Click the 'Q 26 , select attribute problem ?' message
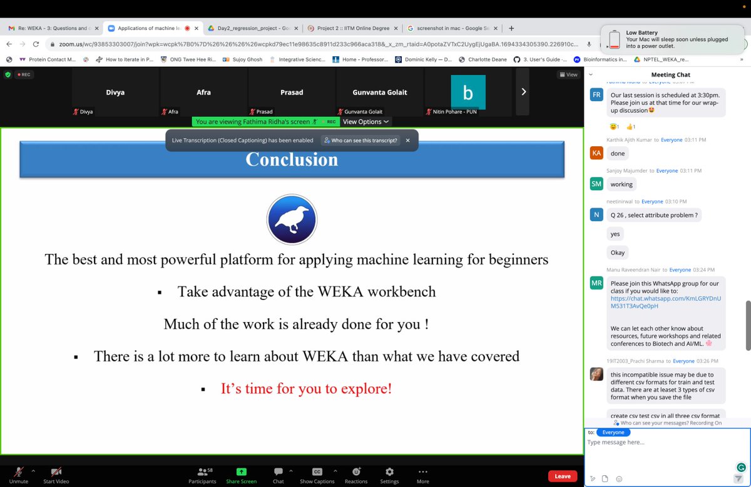The image size is (751, 487). (x=654, y=215)
